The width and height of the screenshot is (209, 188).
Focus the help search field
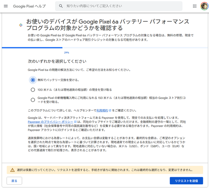119,6
